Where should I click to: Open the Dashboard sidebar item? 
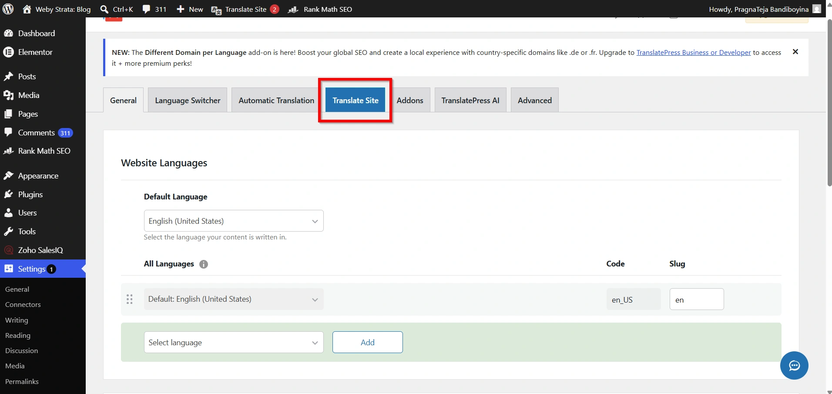(x=43, y=34)
